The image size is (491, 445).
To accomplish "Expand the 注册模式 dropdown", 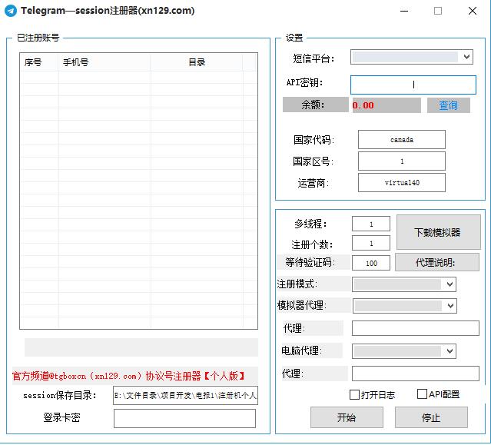I will click(x=403, y=284).
